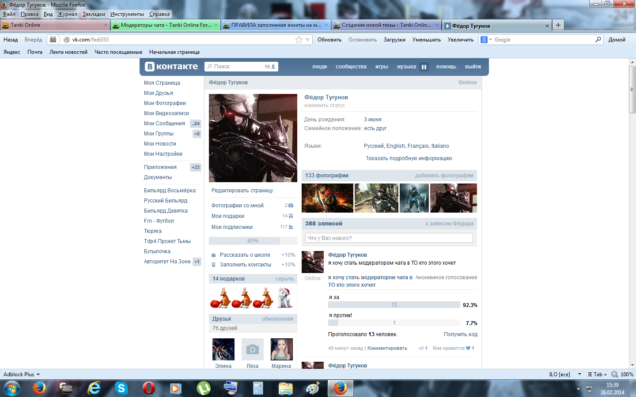The height and width of the screenshot is (397, 636).
Task: Close the Tanki Online tab
Action: pos(106,25)
